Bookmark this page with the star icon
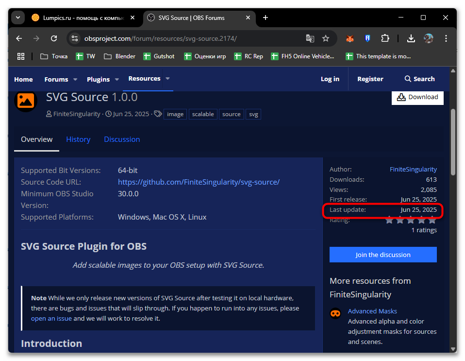 326,38
